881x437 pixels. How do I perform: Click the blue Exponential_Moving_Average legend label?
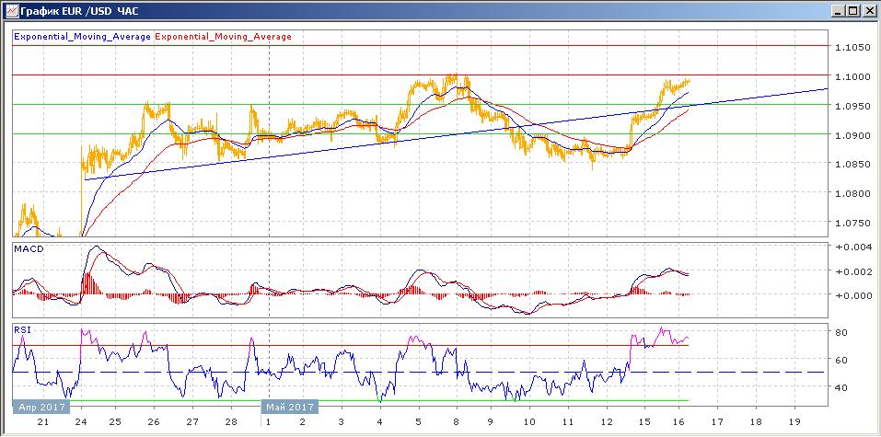[x=82, y=37]
